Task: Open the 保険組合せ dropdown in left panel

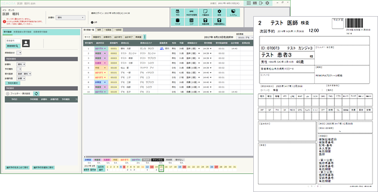Action: (x=19, y=53)
